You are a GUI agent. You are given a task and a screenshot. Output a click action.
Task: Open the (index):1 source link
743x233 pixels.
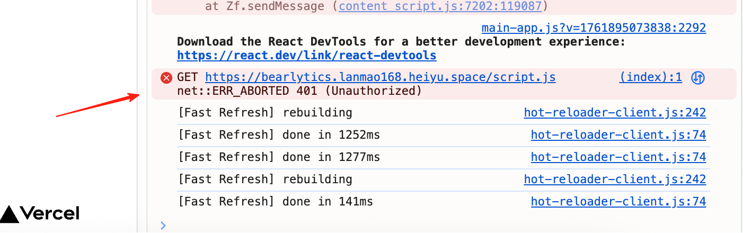pos(650,77)
